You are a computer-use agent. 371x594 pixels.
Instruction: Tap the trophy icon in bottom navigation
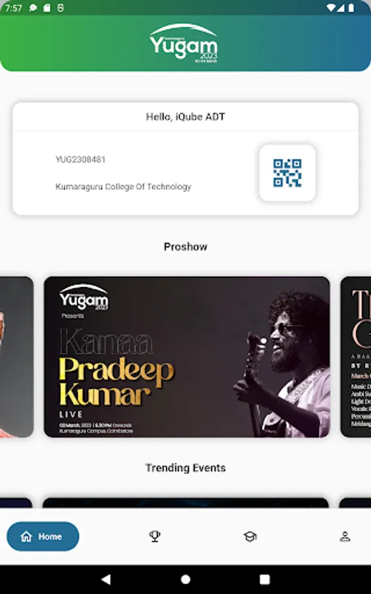click(155, 536)
